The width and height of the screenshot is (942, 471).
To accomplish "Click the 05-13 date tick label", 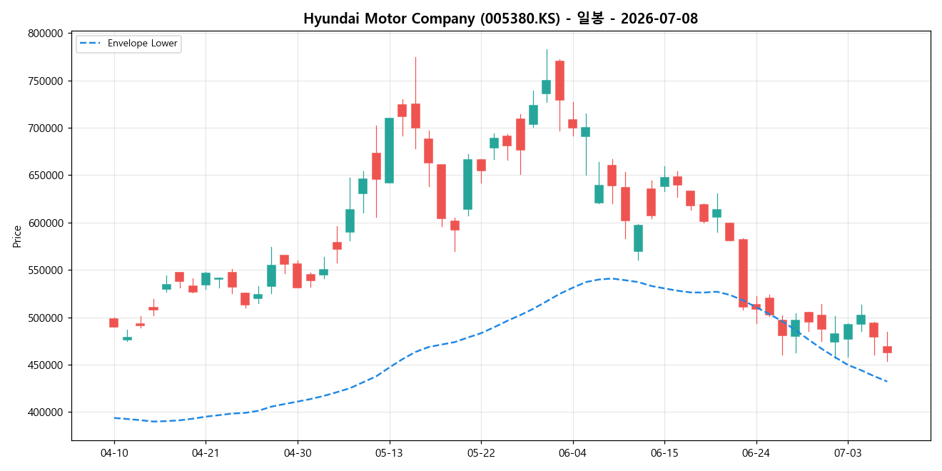I will (x=389, y=453).
